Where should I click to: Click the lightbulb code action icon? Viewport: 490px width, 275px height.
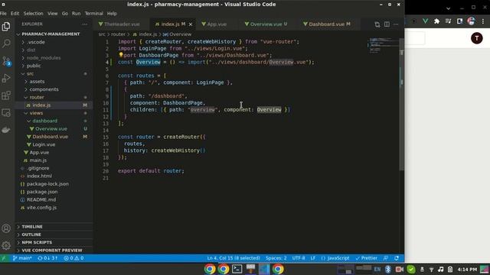(x=121, y=55)
